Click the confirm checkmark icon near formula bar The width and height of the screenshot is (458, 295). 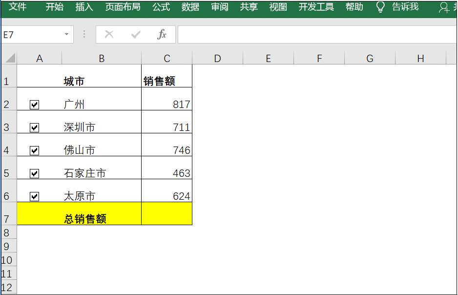134,34
